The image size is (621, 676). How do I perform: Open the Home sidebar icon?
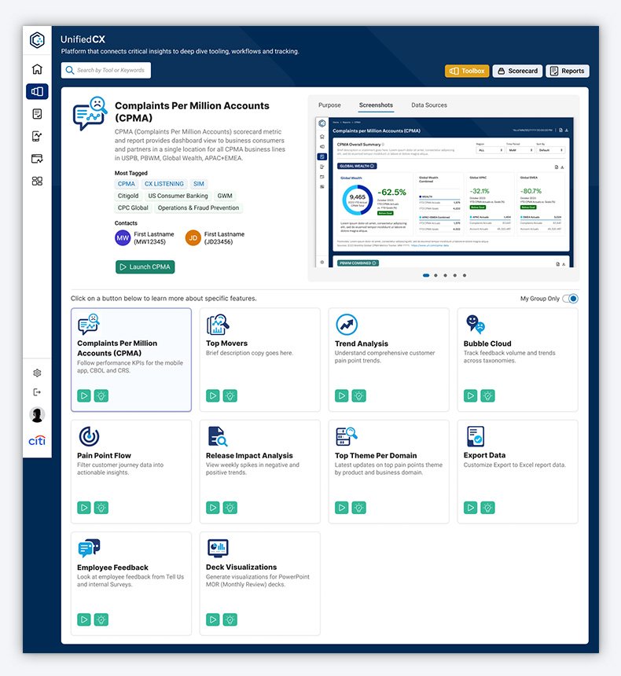[x=37, y=69]
